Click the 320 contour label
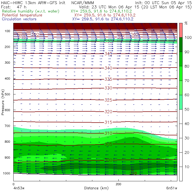This screenshot has width=193, height=193. tap(108, 112)
